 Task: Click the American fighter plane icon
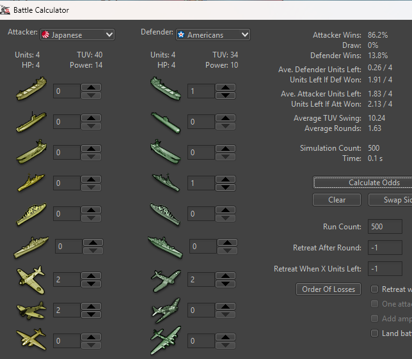pos(166,281)
